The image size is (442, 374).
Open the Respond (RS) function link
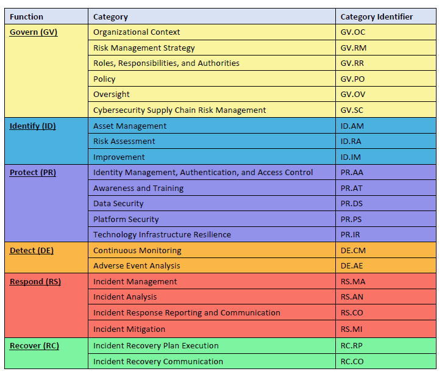pos(35,282)
